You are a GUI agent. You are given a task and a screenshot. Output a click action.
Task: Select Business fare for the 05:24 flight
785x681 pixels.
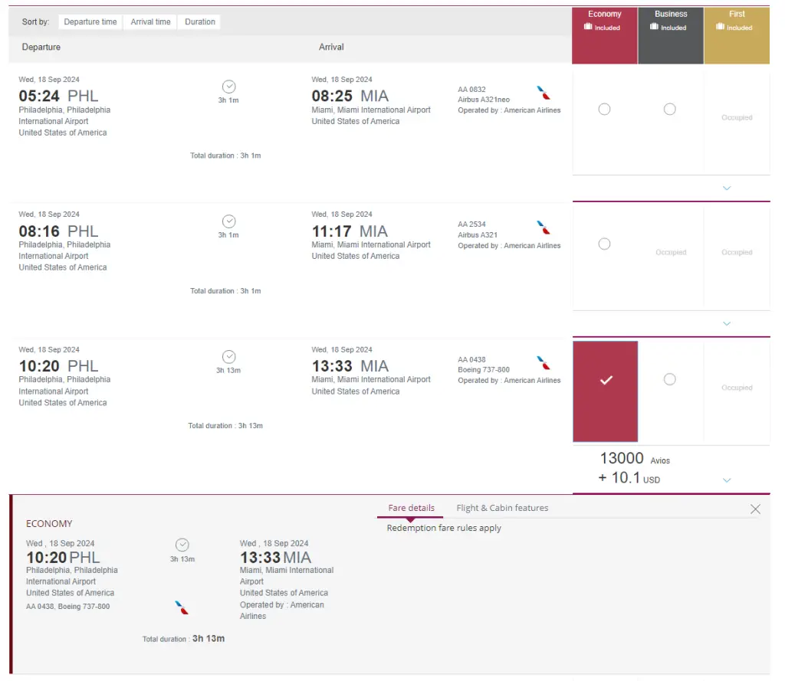coord(670,110)
